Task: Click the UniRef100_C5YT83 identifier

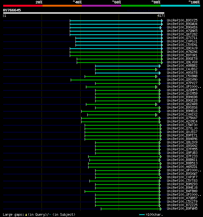Action: pos(182,181)
